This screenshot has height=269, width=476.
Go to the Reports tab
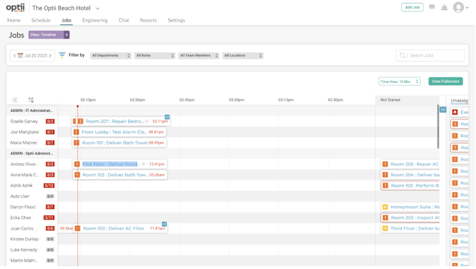coord(149,20)
